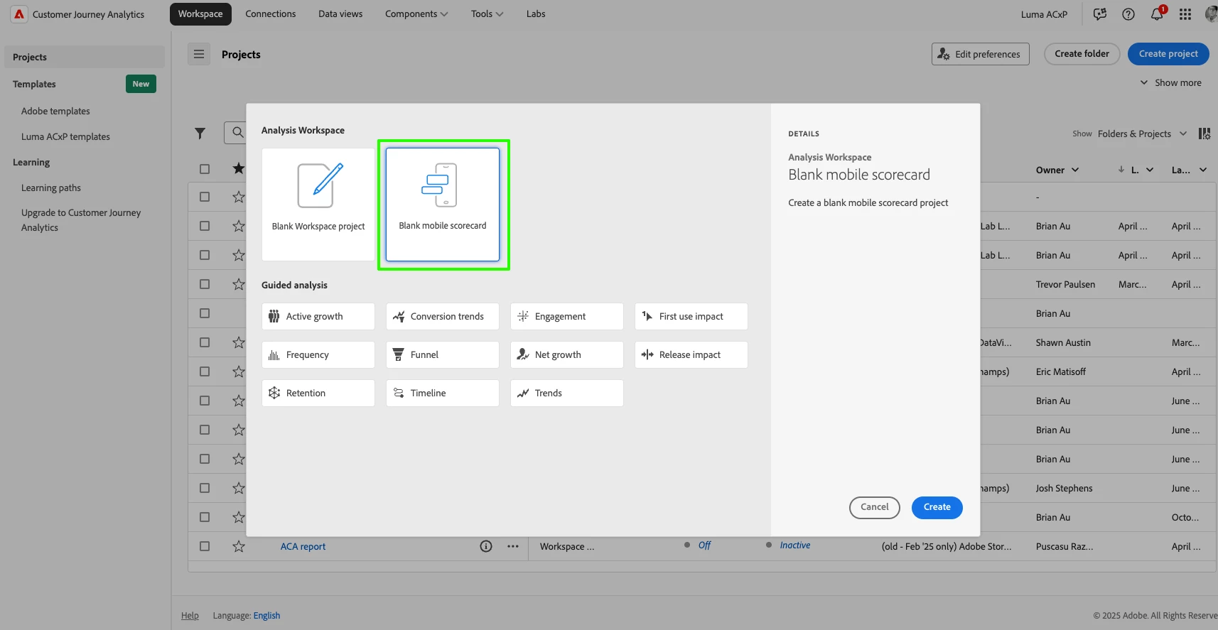
Task: Choose Engagement guided analysis
Action: coord(567,317)
